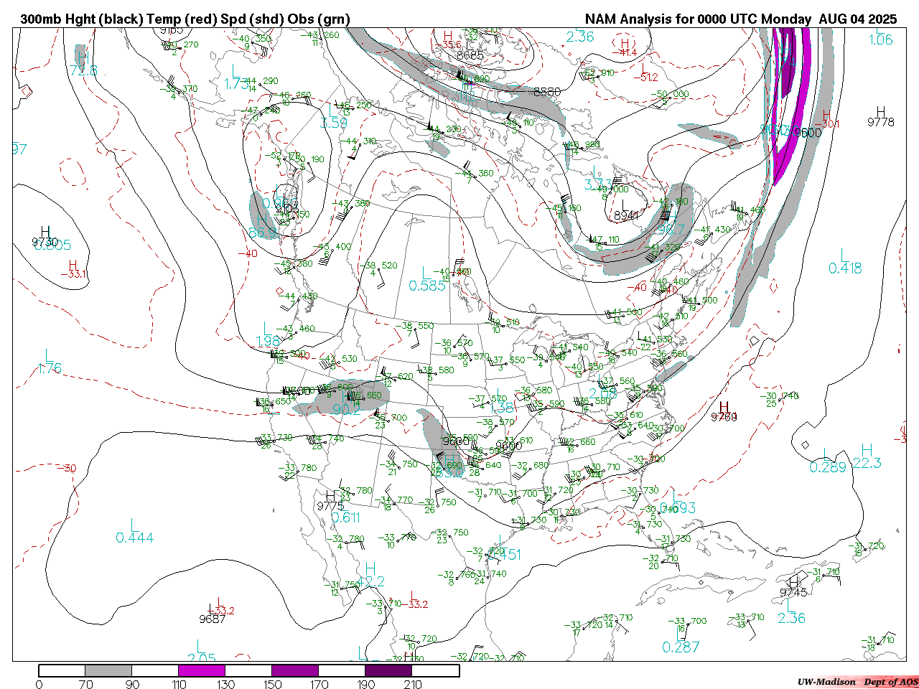Click the cyan wind speed value "90.2"
Image resolution: width=919 pixels, height=689 pixels.
click(346, 409)
